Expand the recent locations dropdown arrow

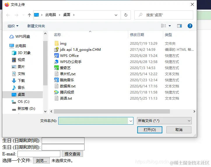(x=23, y=15)
